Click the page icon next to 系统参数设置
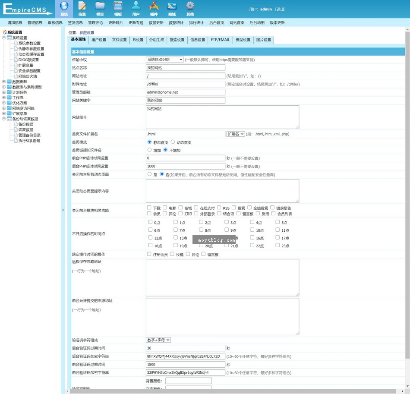 pyautogui.click(x=16, y=43)
